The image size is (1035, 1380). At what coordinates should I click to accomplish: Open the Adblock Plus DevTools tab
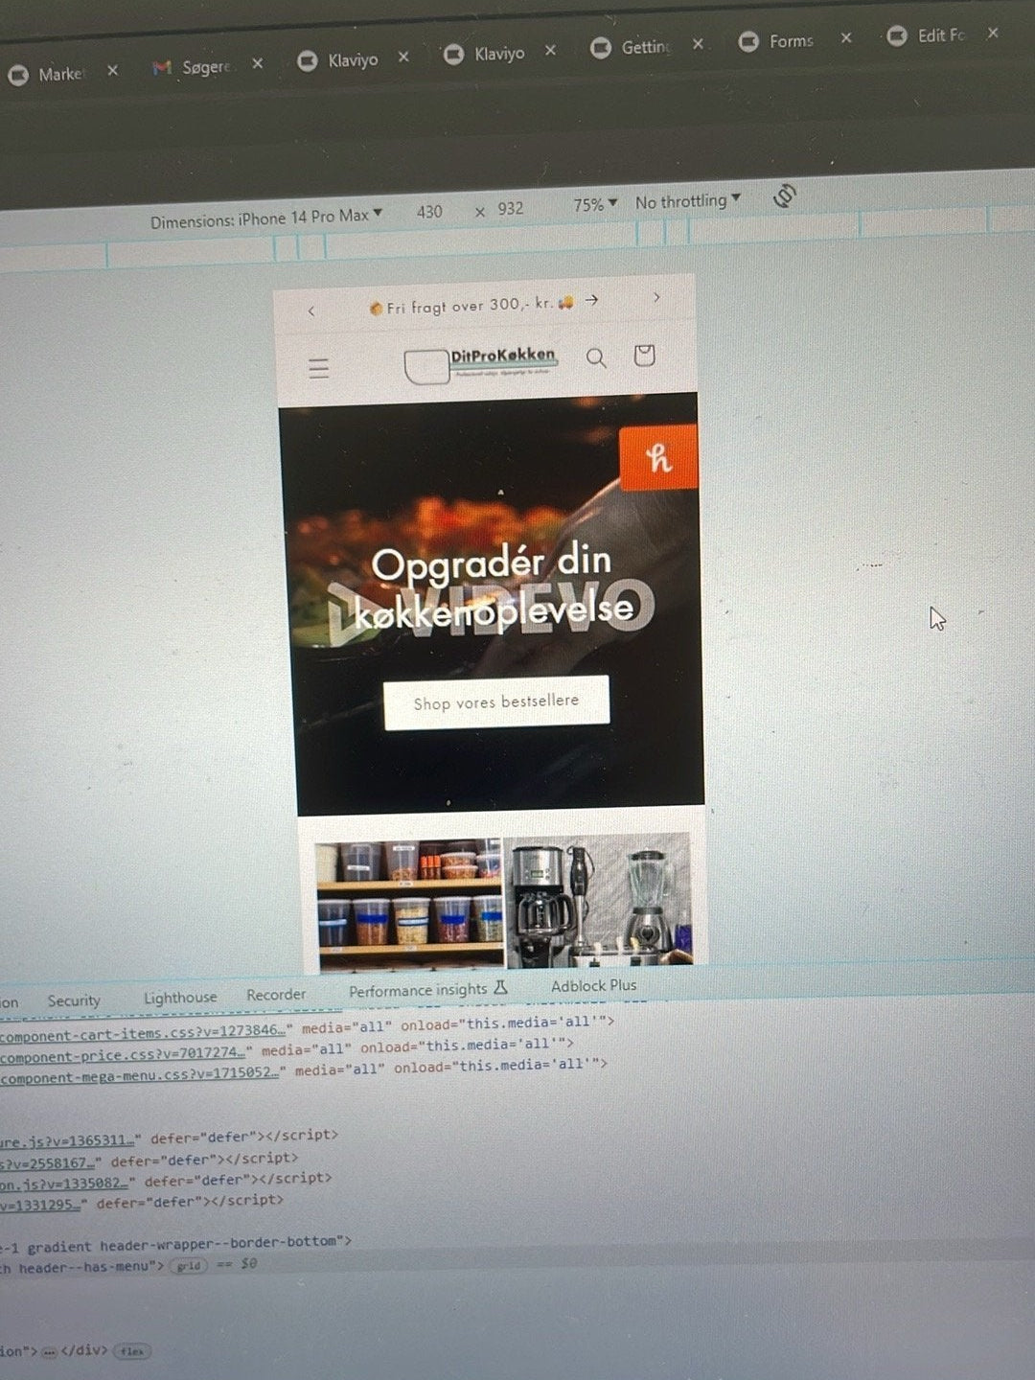point(593,984)
